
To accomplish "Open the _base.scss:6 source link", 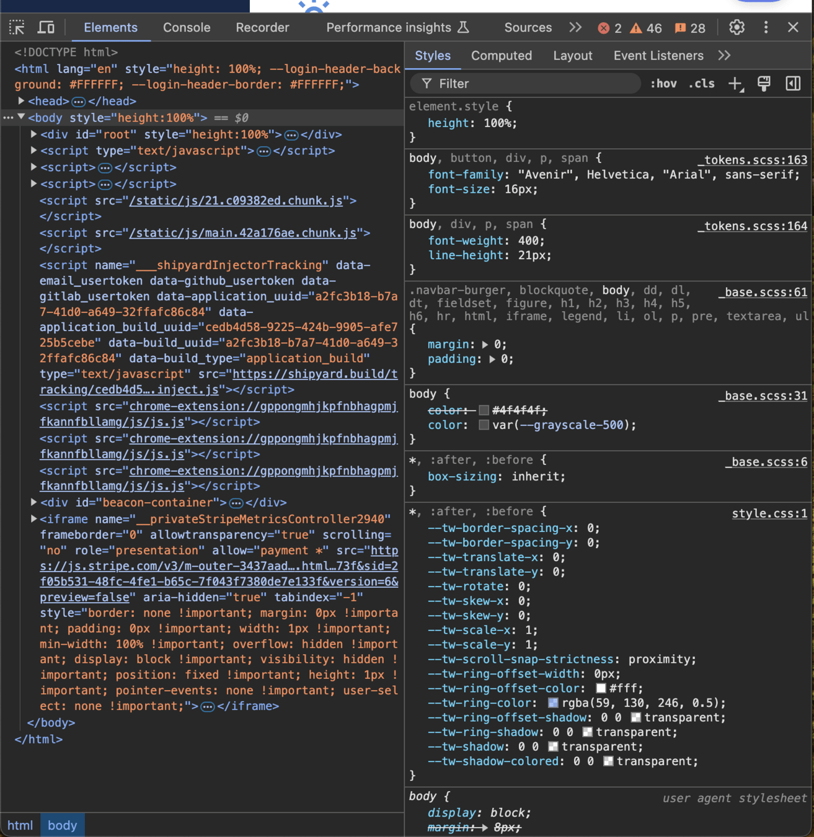I will 766,462.
